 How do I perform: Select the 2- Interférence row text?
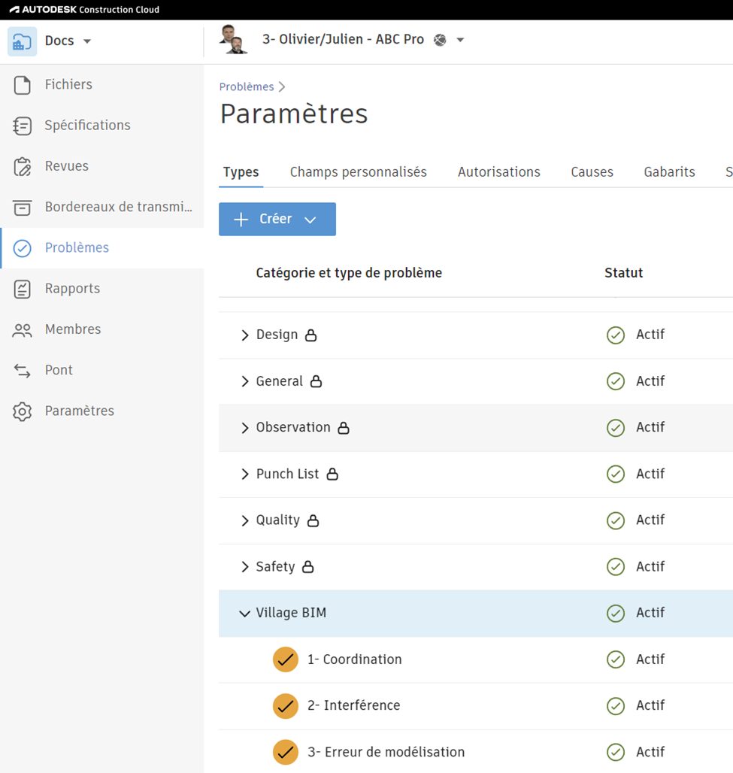pos(354,705)
